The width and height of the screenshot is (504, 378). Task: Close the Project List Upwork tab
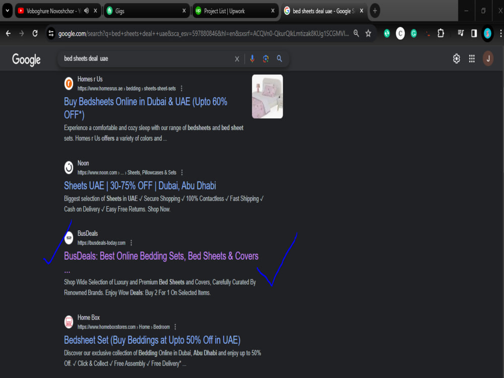click(x=273, y=11)
